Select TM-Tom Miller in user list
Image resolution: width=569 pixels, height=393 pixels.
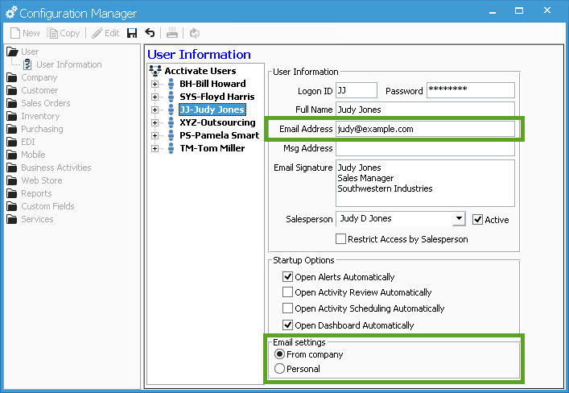pos(212,148)
